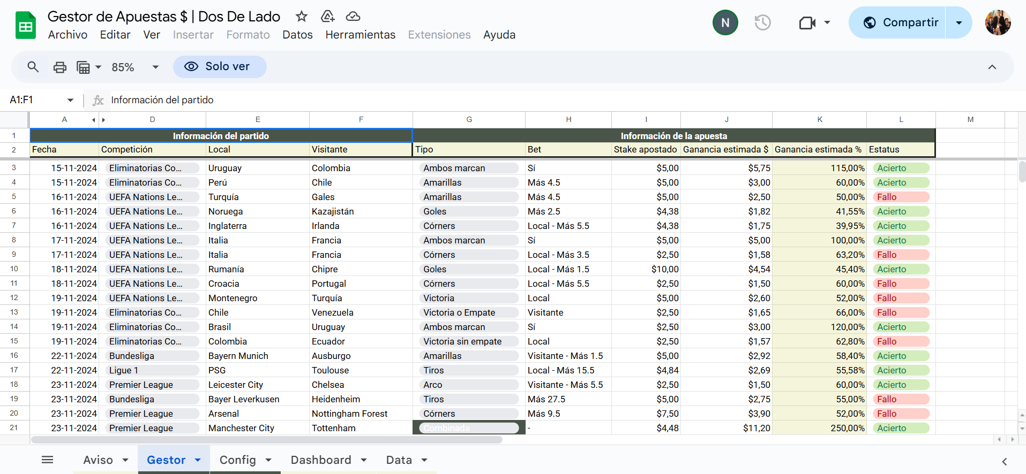Click the Compartir button

pos(897,22)
